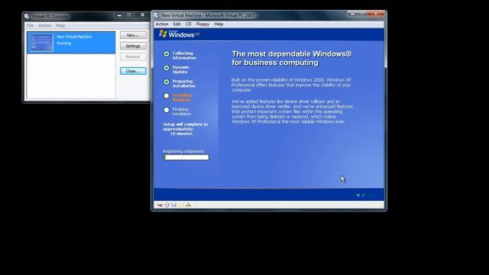Select the New Virtual Machine thumbnail in console list
489x275 pixels.
point(41,43)
